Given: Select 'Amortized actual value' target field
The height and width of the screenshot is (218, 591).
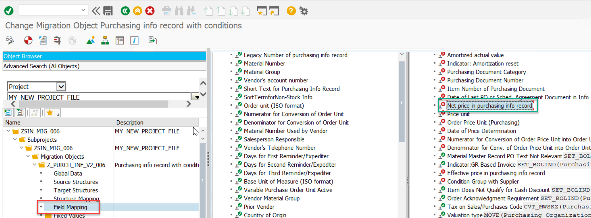Looking at the screenshot, I should click(x=475, y=55).
